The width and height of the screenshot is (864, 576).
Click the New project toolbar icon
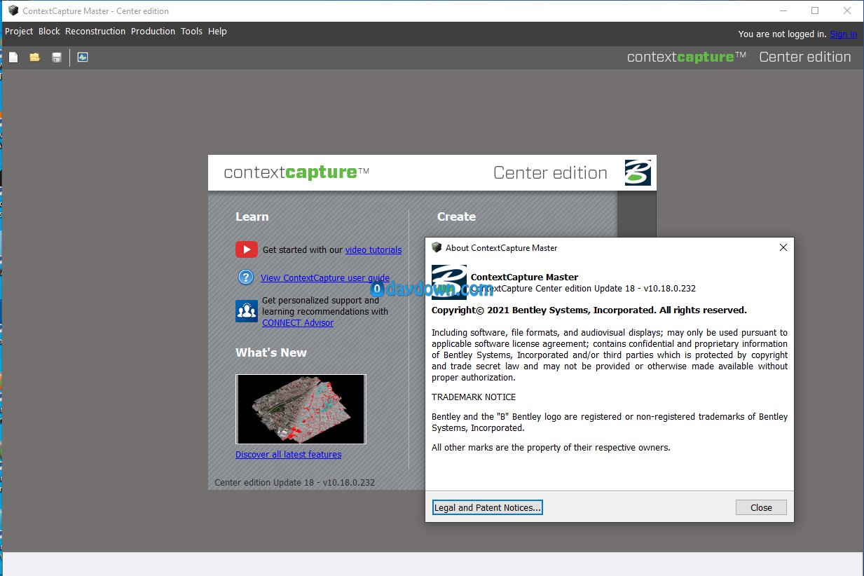[x=13, y=57]
